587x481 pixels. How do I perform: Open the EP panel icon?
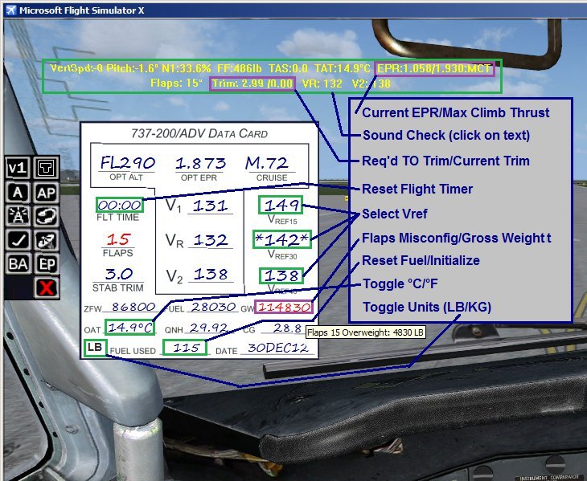[46, 264]
